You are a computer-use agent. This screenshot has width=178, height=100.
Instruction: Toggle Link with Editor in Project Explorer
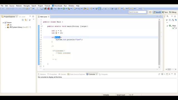26,20
